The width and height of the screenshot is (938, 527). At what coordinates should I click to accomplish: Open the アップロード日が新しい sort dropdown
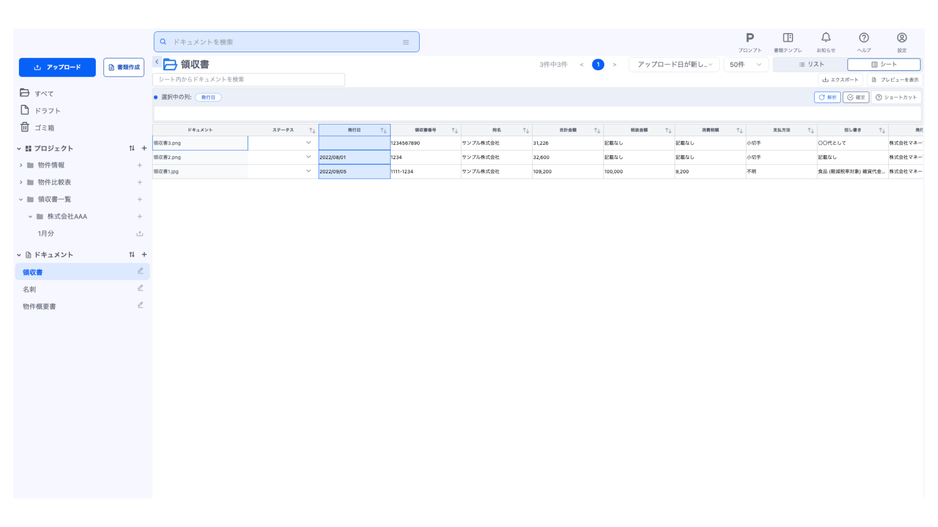[x=674, y=64]
